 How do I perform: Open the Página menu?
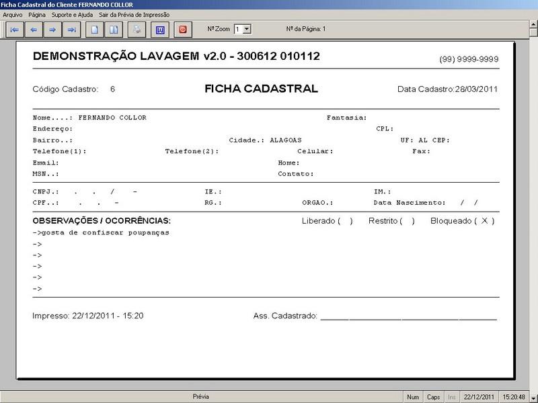point(37,15)
